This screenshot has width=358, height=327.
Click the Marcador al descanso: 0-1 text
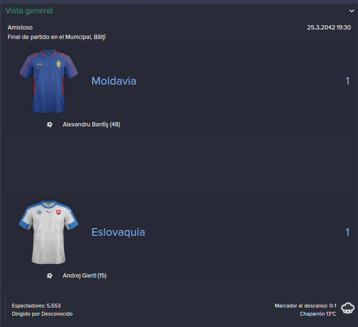point(305,306)
